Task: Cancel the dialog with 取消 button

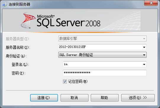Action: point(75,98)
